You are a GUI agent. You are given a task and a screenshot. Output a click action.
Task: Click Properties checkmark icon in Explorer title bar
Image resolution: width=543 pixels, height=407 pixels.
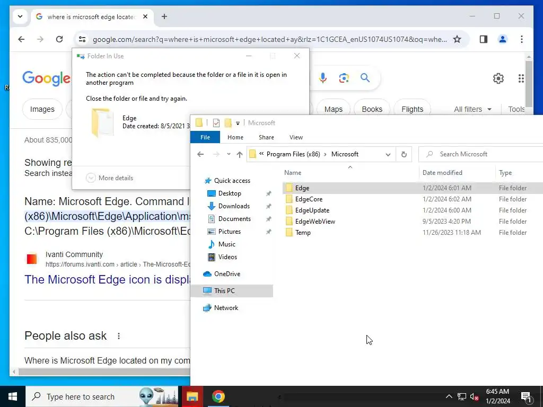[216, 123]
